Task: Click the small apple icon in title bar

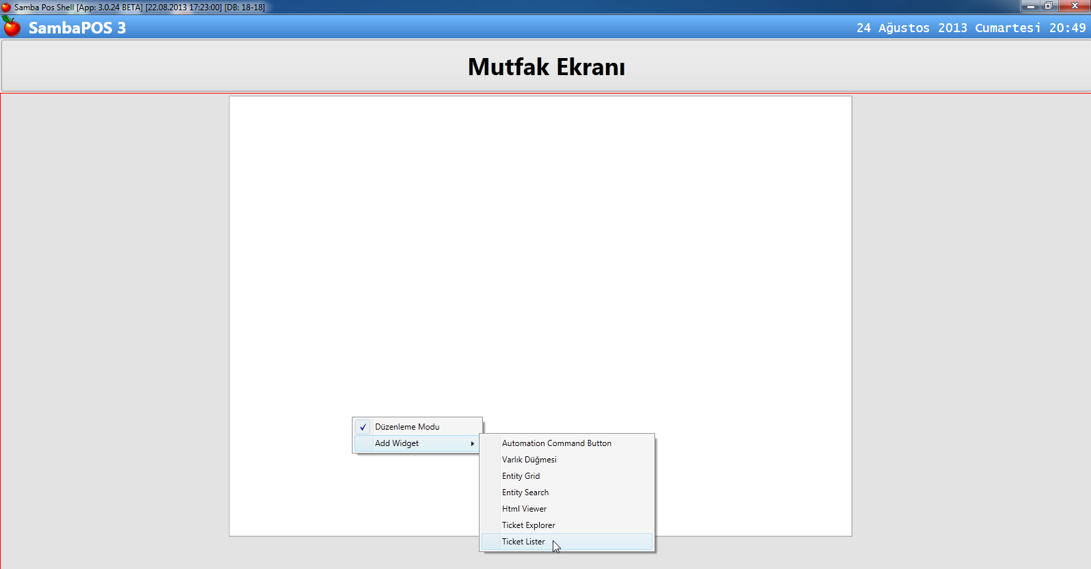Action: (6, 7)
